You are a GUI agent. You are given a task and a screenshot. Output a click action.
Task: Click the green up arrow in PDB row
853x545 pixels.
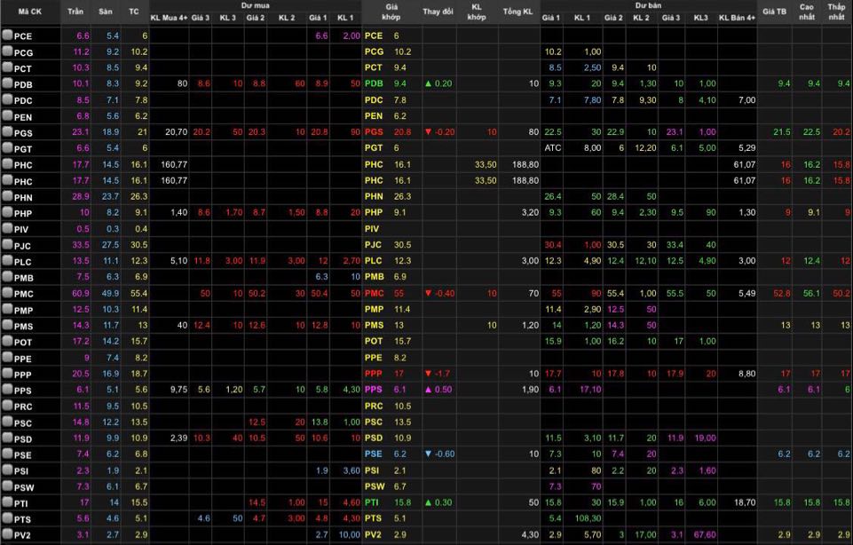coord(427,83)
